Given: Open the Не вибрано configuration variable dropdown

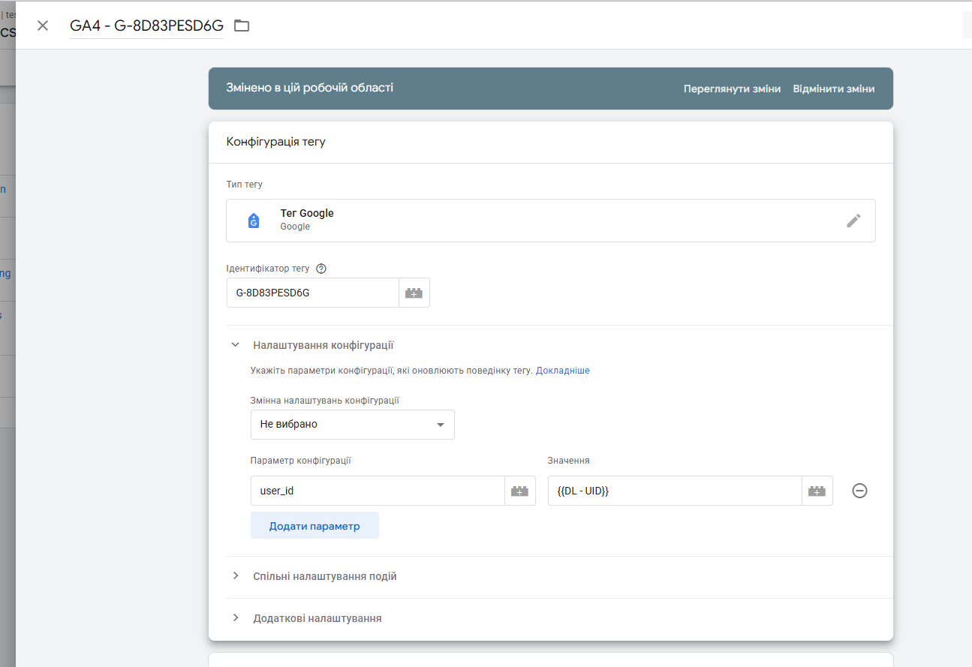Looking at the screenshot, I should (352, 425).
